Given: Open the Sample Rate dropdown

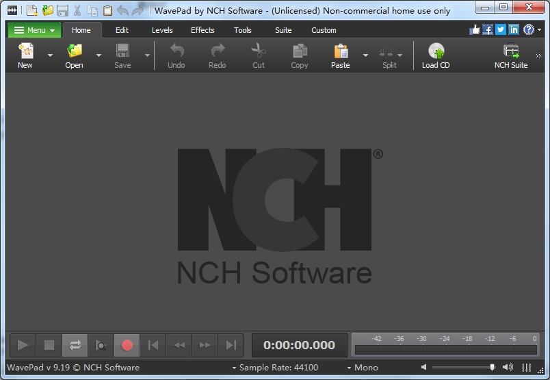Looking at the screenshot, I should 276,368.
